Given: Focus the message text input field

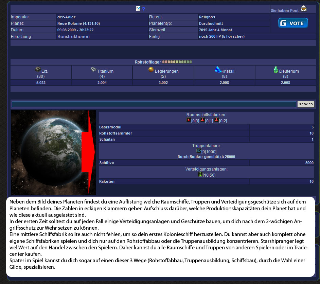Looking at the screenshot, I should (154, 105).
